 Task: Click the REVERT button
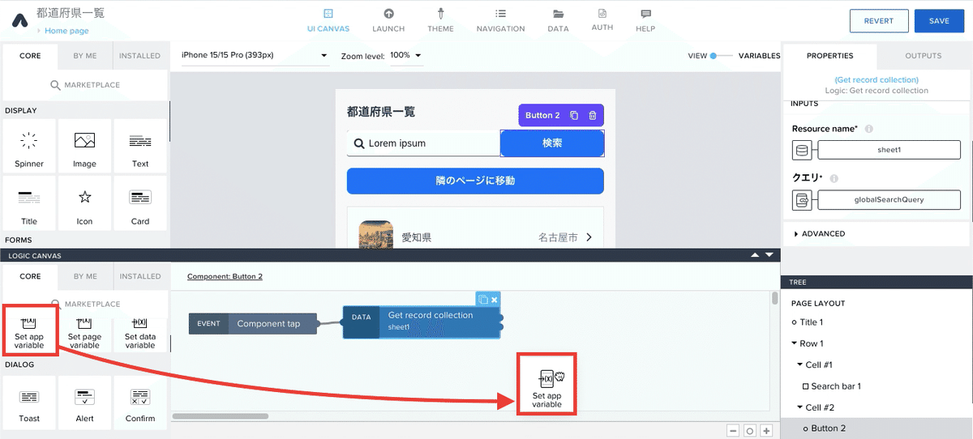[879, 21]
